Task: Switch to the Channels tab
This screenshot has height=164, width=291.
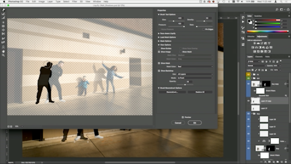Action: pyautogui.click(x=259, y=57)
